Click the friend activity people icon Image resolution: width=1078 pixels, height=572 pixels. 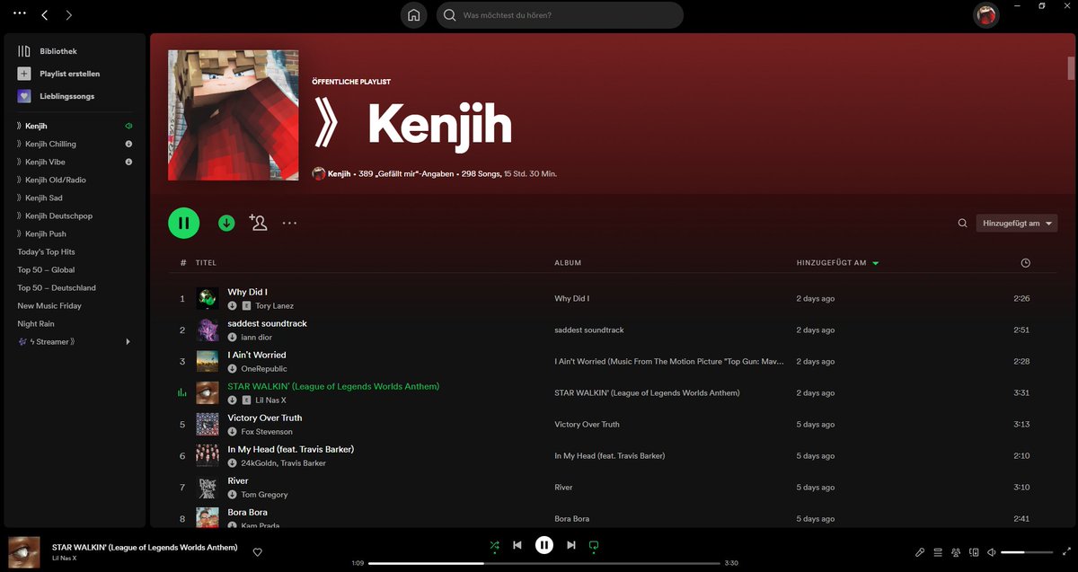[x=956, y=552]
